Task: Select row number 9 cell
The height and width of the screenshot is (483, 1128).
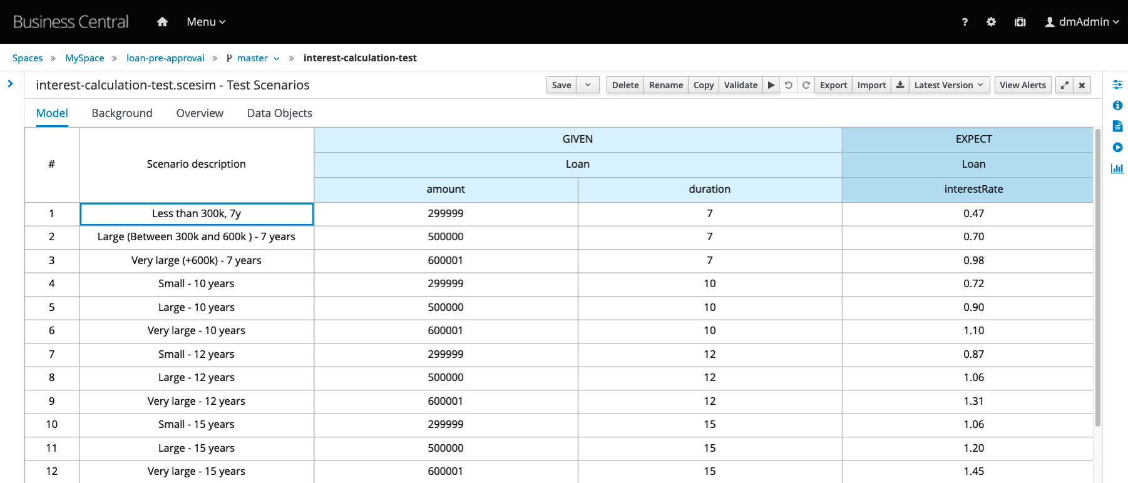Action: [52, 402]
